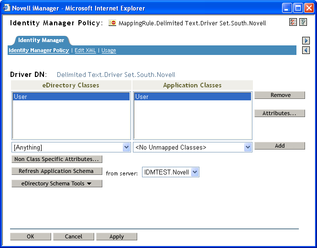Viewport: 317px width, 248px height.
Task: Open the Identity Manager Policy link
Action: pyautogui.click(x=39, y=50)
